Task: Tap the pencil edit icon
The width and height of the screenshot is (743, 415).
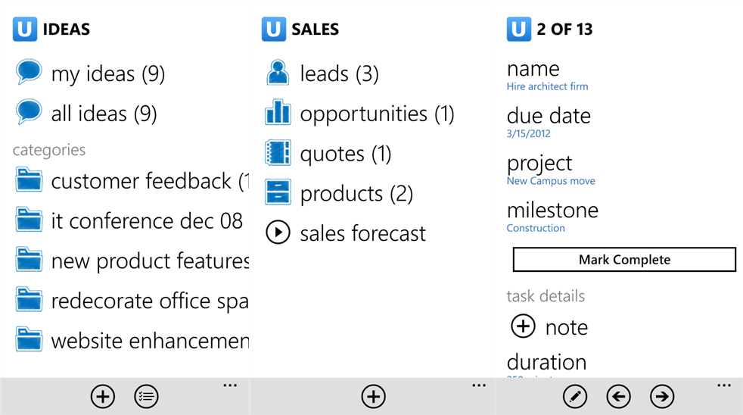Action: [x=575, y=396]
